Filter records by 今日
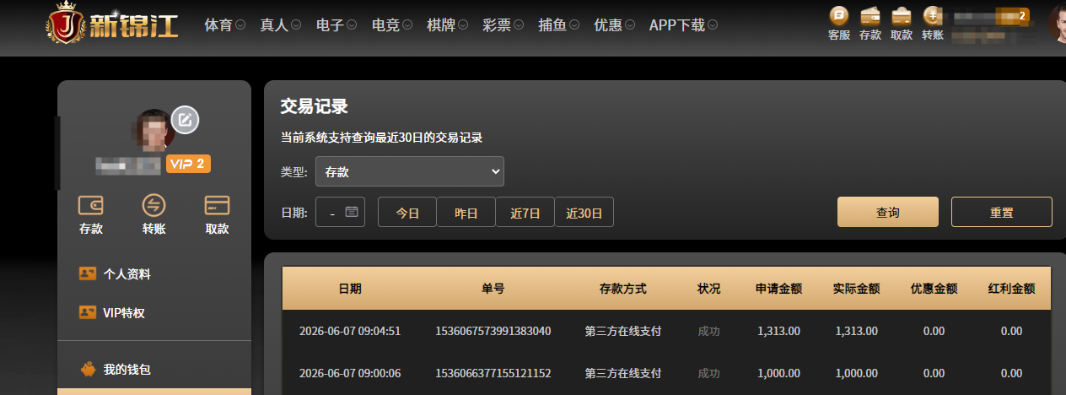This screenshot has height=395, width=1066. (x=407, y=212)
